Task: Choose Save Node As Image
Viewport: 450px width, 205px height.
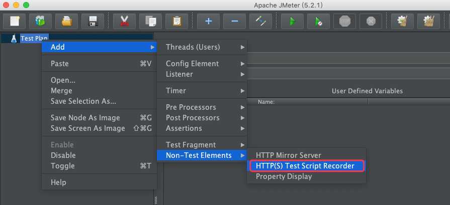Action: [x=99, y=118]
